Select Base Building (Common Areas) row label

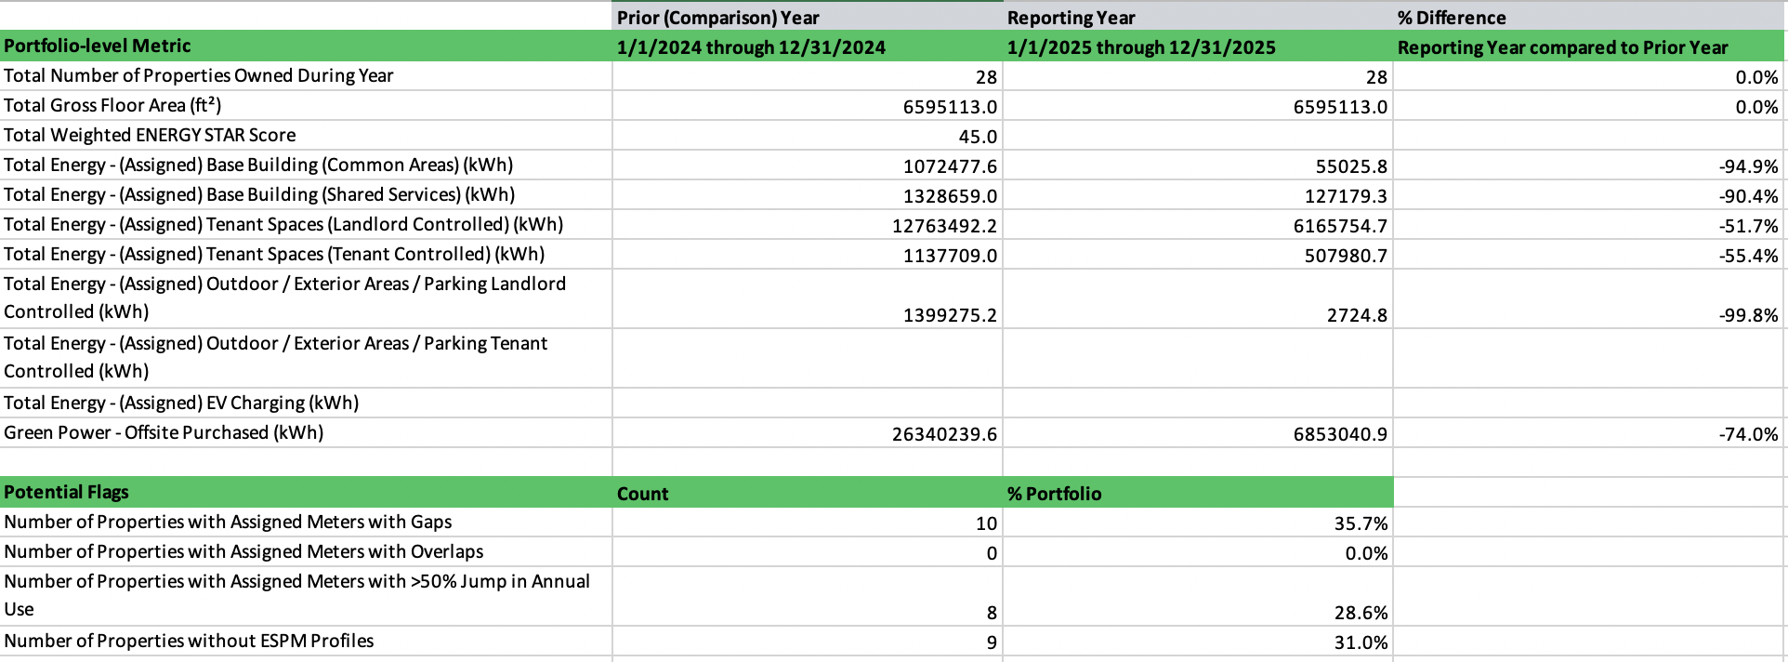coord(306,165)
